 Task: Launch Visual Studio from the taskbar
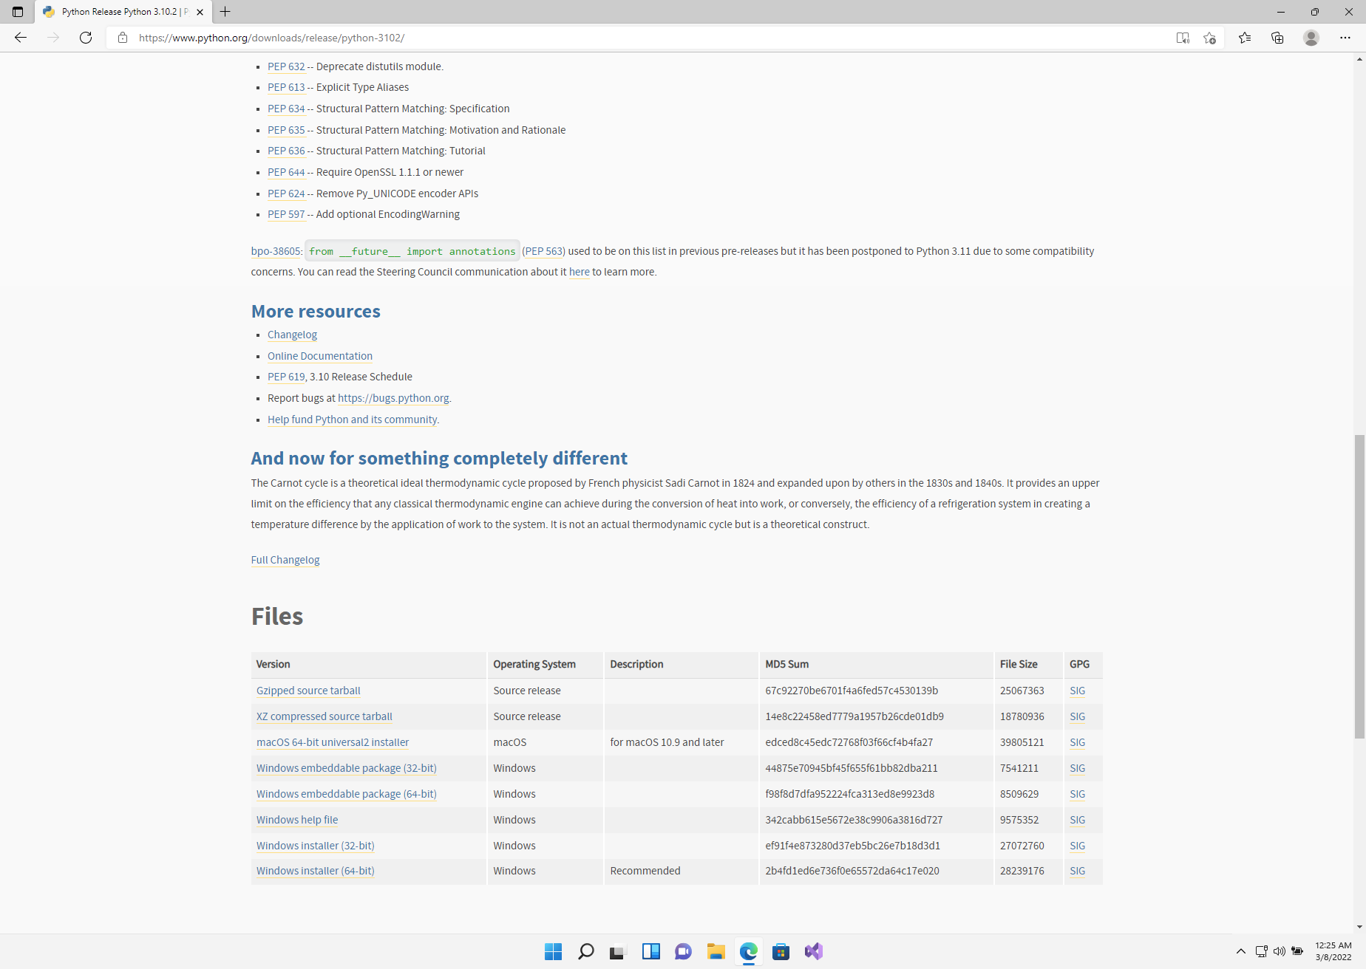(x=813, y=951)
